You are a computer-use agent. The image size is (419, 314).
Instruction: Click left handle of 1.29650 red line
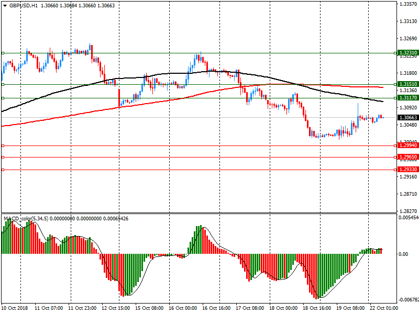click(3, 157)
